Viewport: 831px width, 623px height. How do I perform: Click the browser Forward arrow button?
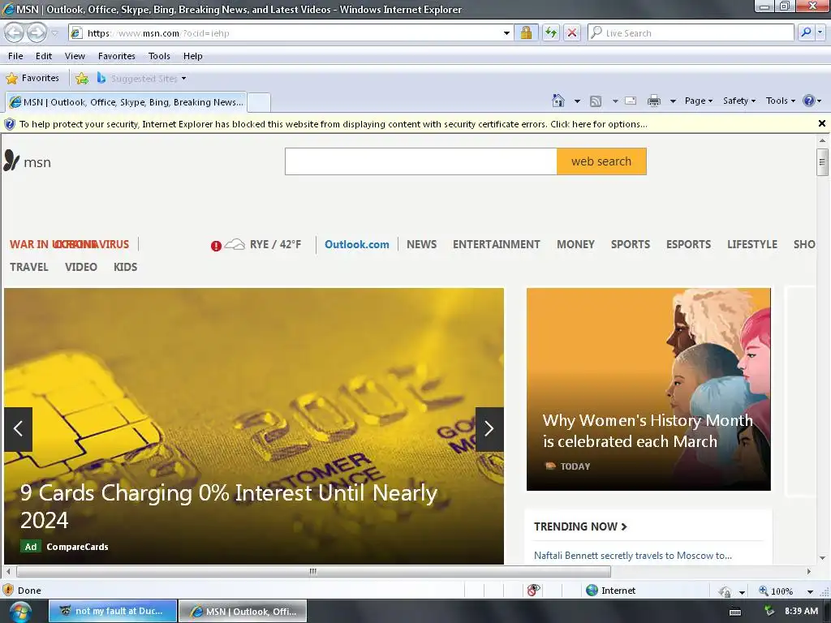pyautogui.click(x=37, y=32)
